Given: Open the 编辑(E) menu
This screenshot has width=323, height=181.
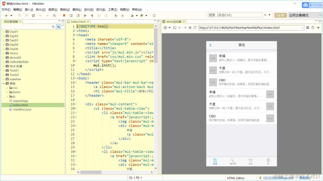Looking at the screenshot, I should [18, 10].
